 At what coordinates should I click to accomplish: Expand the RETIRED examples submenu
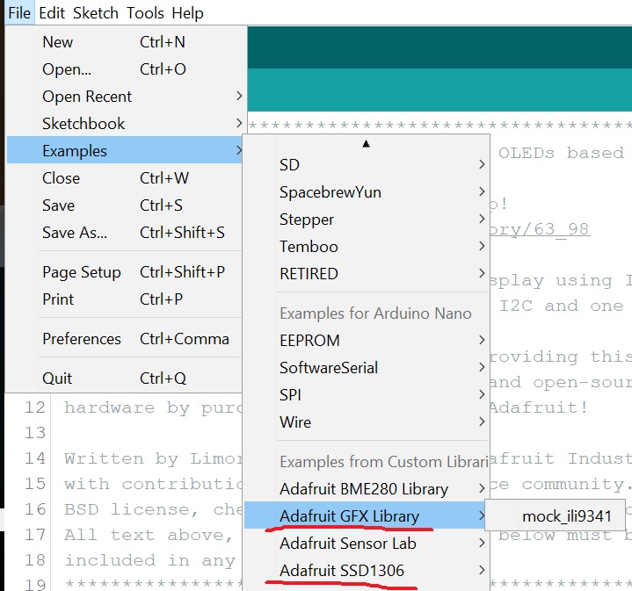[x=309, y=274]
